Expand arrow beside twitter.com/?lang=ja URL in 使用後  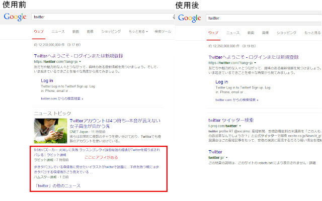(x=255, y=63)
